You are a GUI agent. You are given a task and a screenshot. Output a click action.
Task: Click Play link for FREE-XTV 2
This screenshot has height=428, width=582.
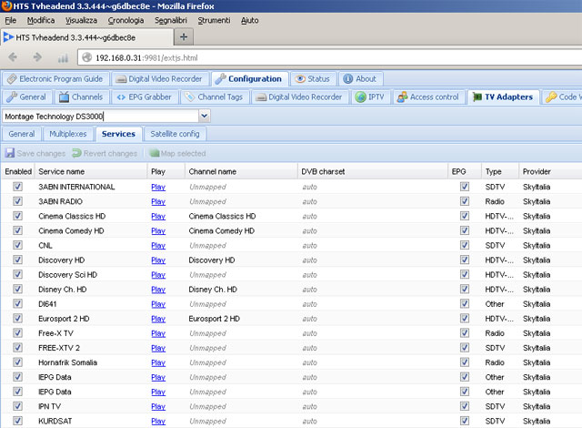(x=158, y=348)
